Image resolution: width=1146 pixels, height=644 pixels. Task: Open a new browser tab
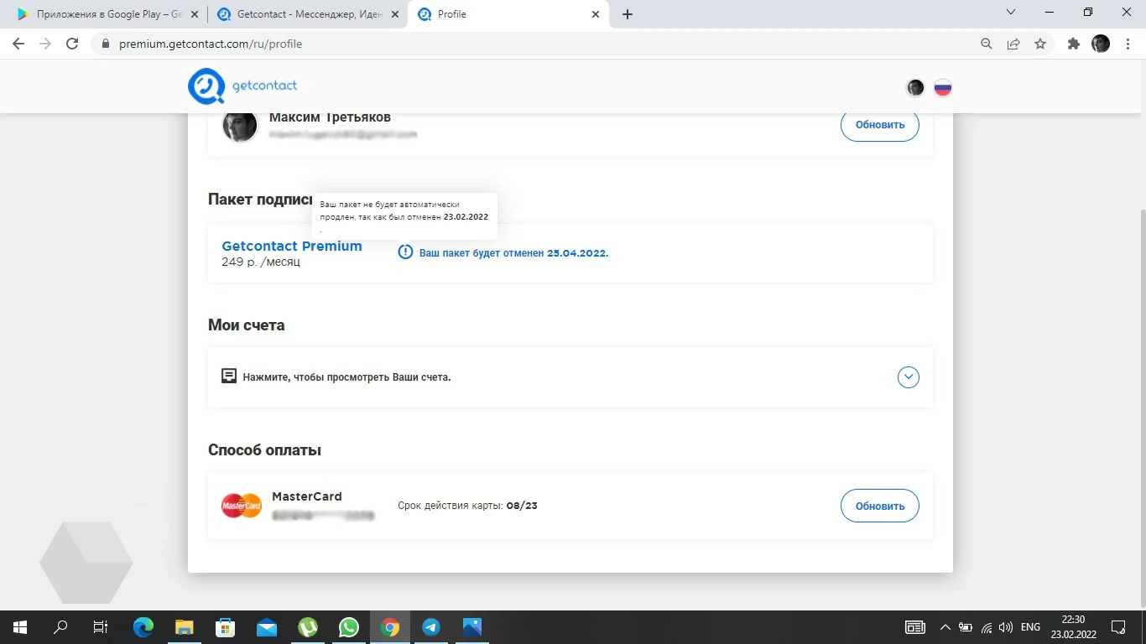pos(628,14)
